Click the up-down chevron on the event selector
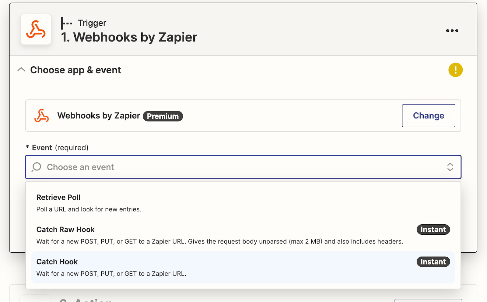This screenshot has width=487, height=302. coord(450,167)
